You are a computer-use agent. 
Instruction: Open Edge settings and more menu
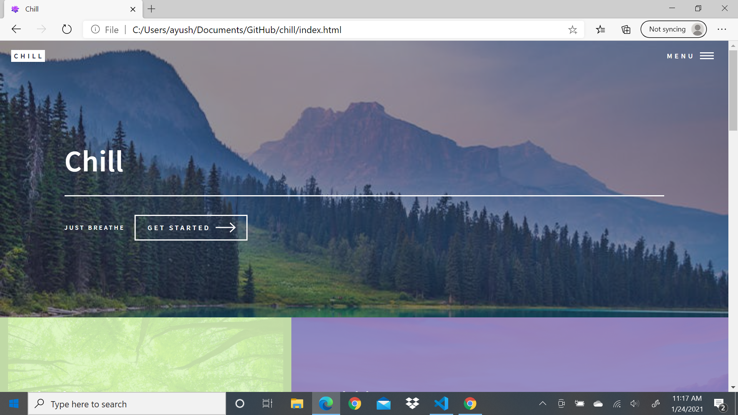(x=722, y=30)
